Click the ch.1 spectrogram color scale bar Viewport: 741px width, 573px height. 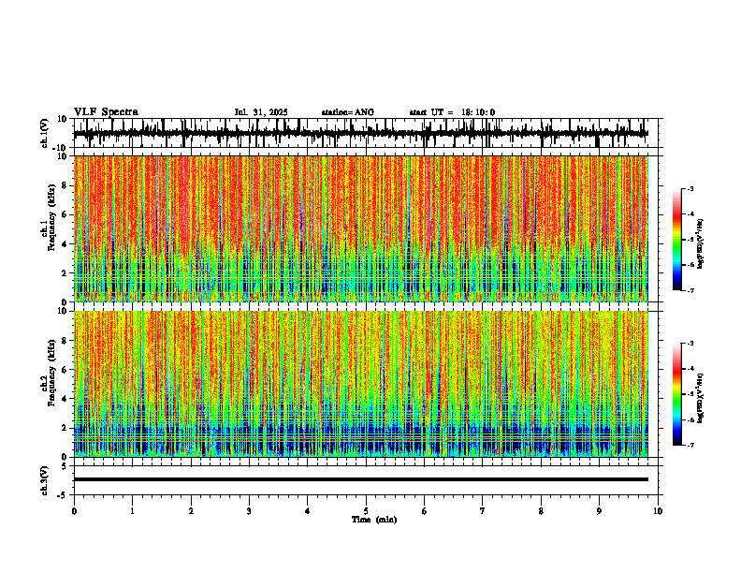tap(676, 240)
